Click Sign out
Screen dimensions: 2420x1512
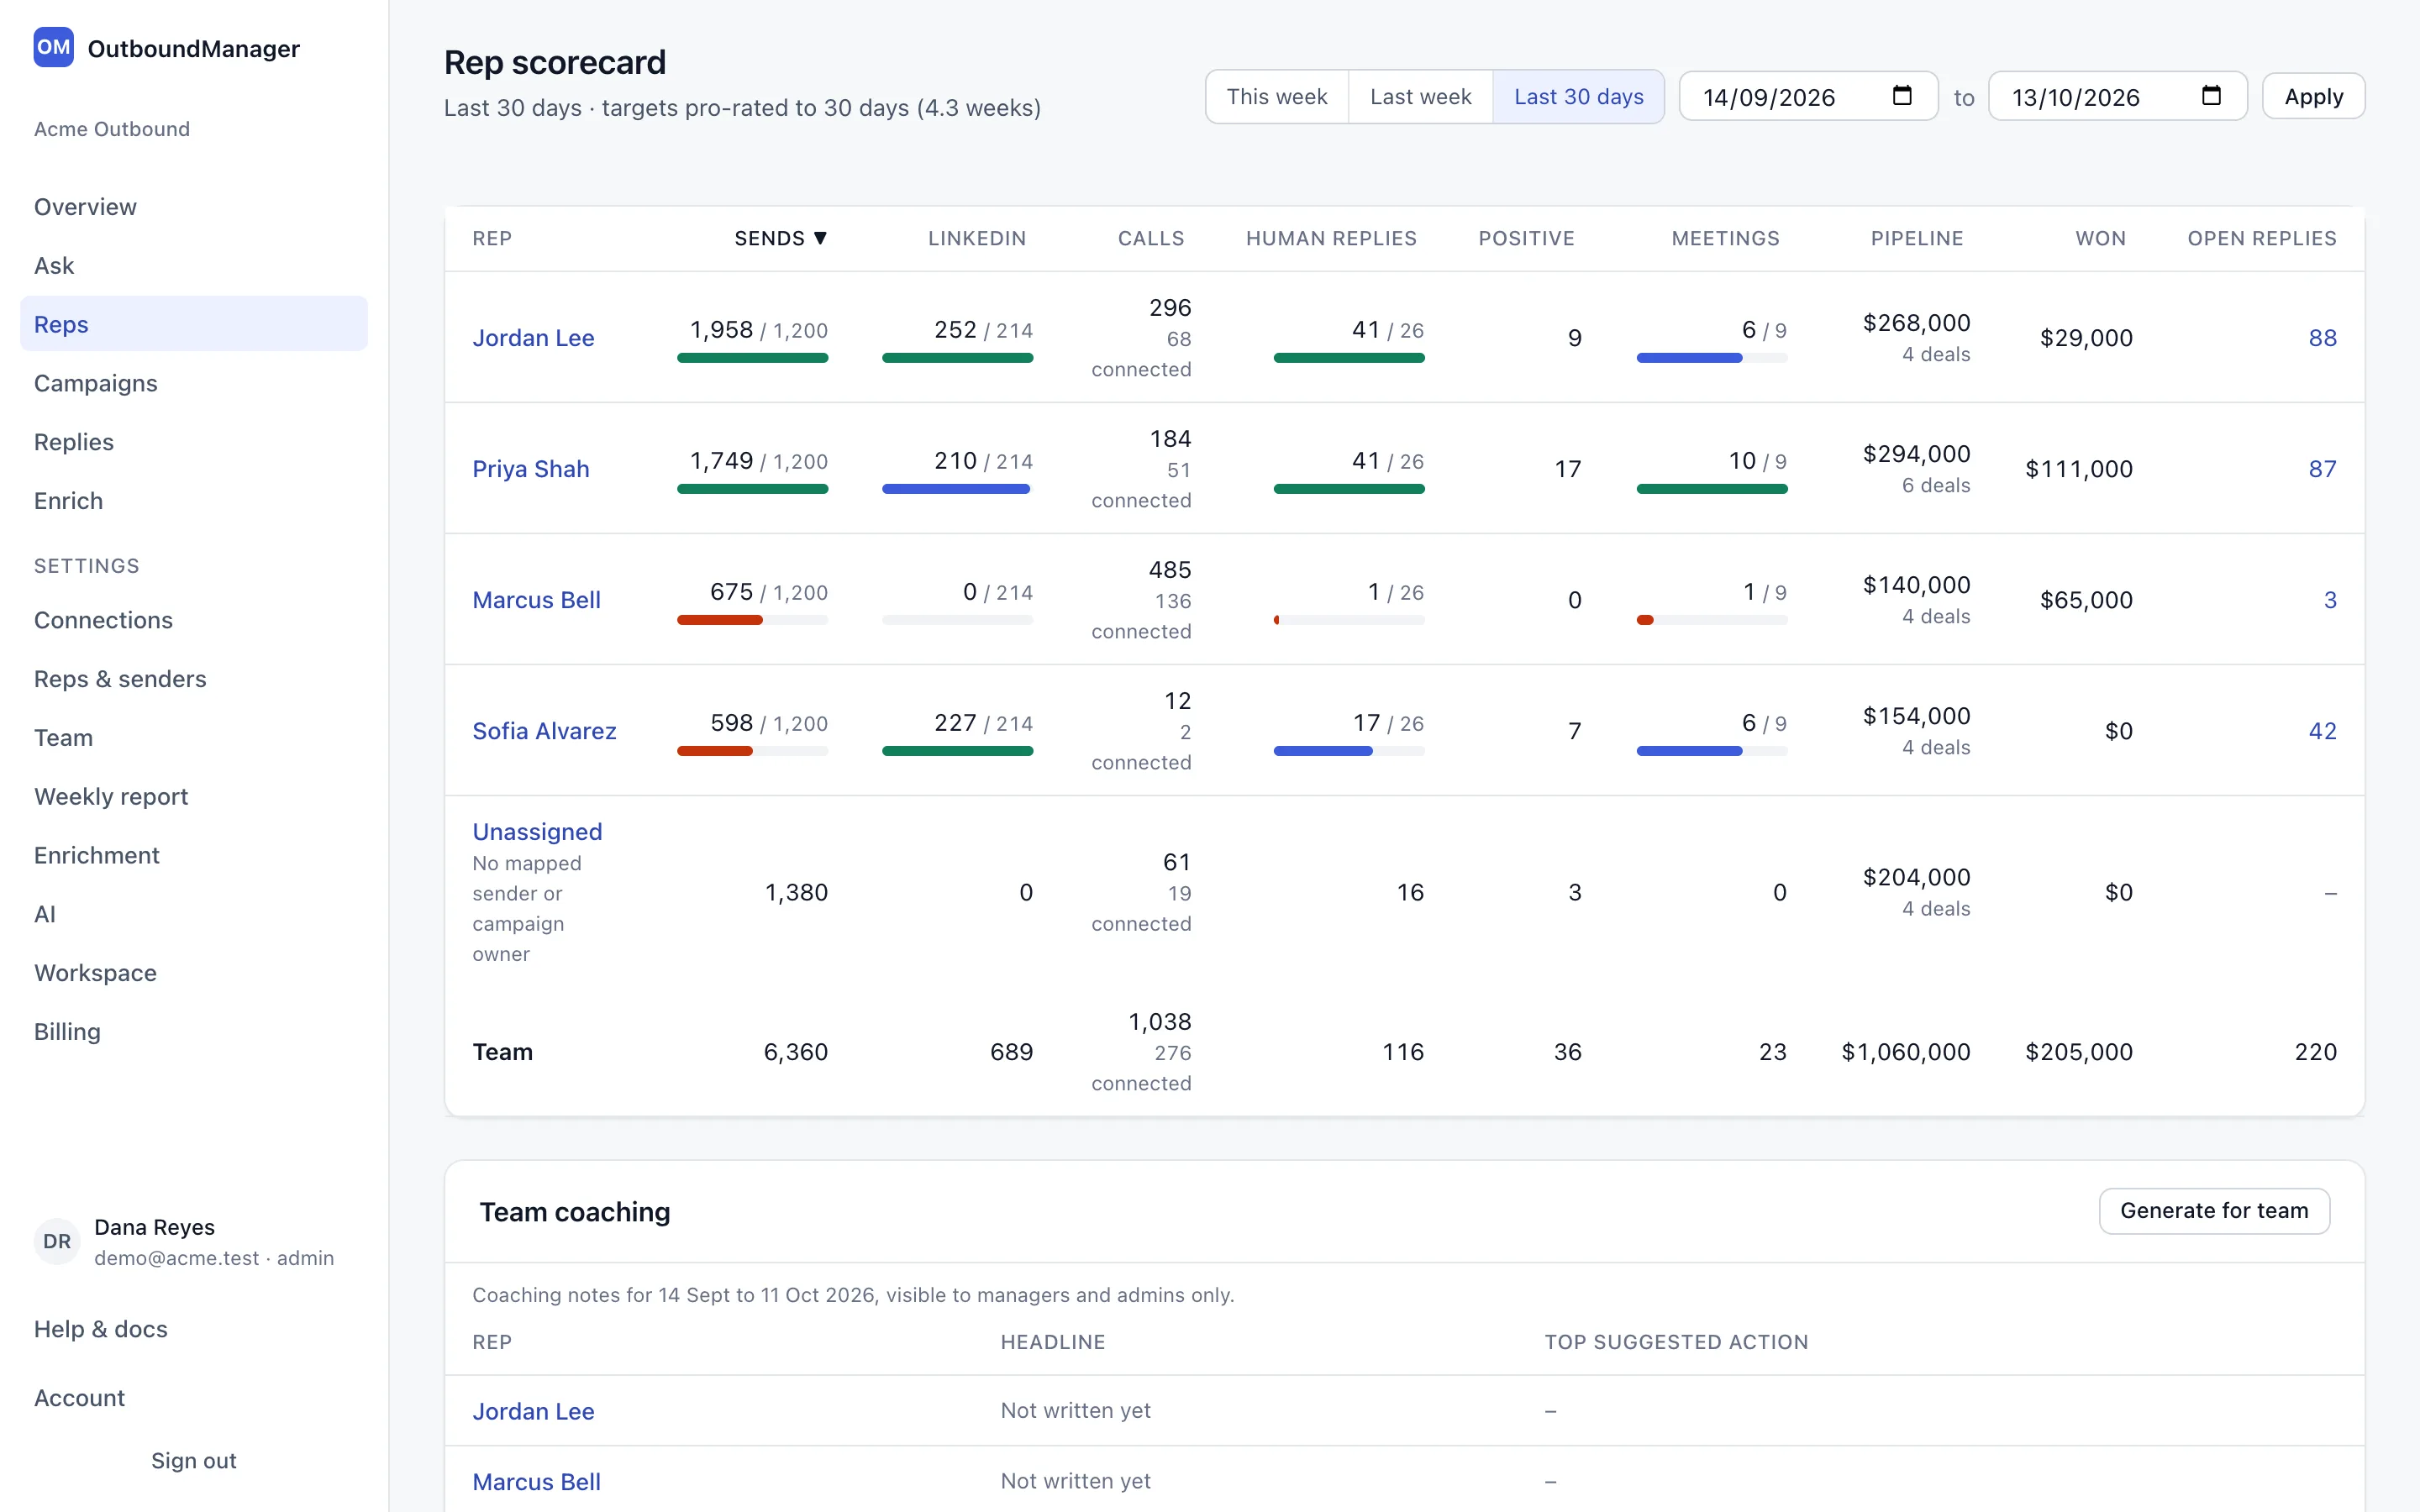click(x=194, y=1461)
